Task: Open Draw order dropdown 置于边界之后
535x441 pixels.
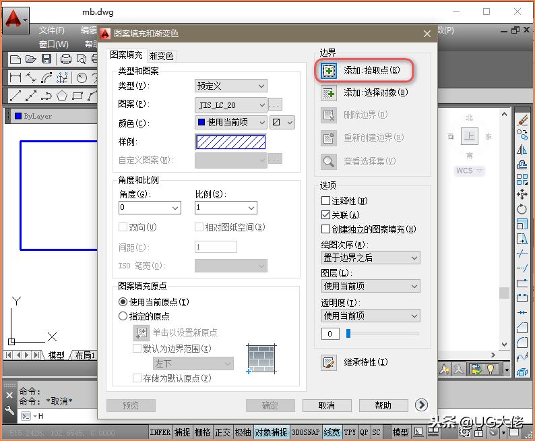Action: click(371, 258)
